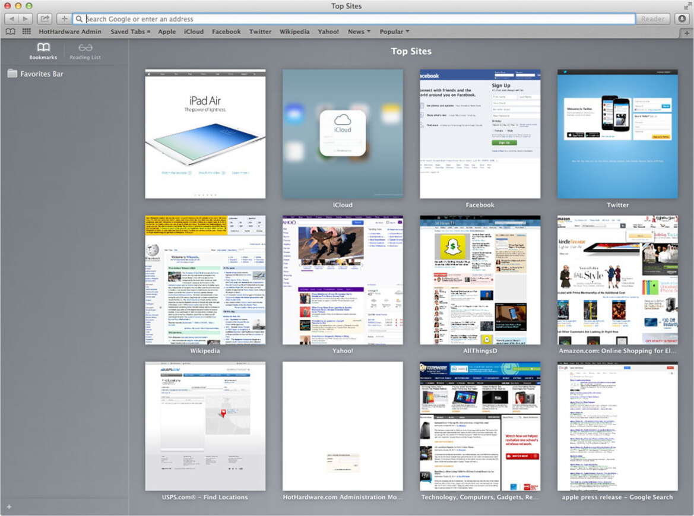Click the Top Sites heading text
694x516 pixels.
click(411, 51)
